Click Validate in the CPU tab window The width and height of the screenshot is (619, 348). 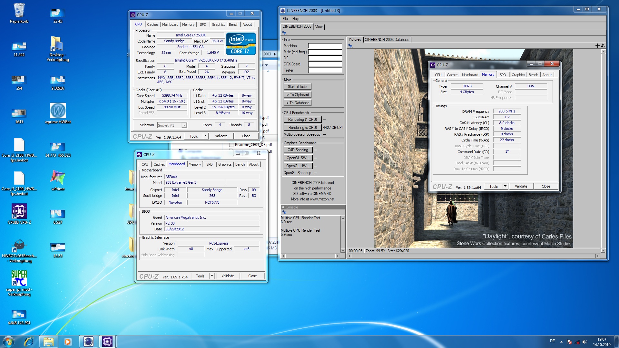point(221,136)
